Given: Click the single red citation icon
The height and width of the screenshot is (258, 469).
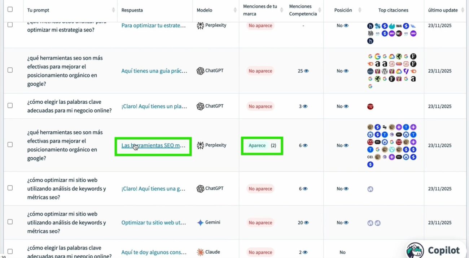Looking at the screenshot, I should click(x=370, y=107).
